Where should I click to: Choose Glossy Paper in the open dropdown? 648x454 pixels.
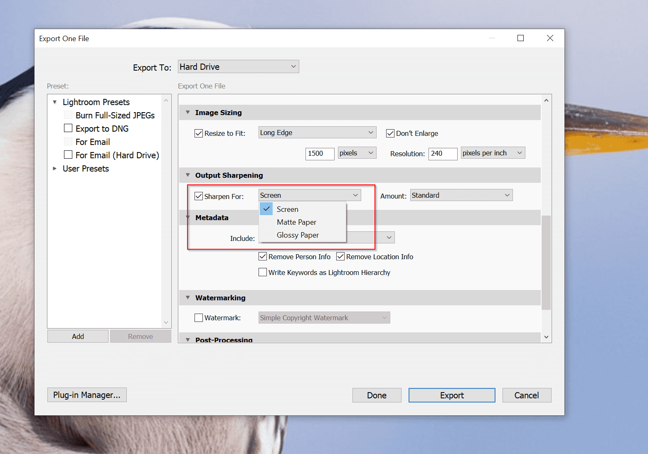coord(298,235)
